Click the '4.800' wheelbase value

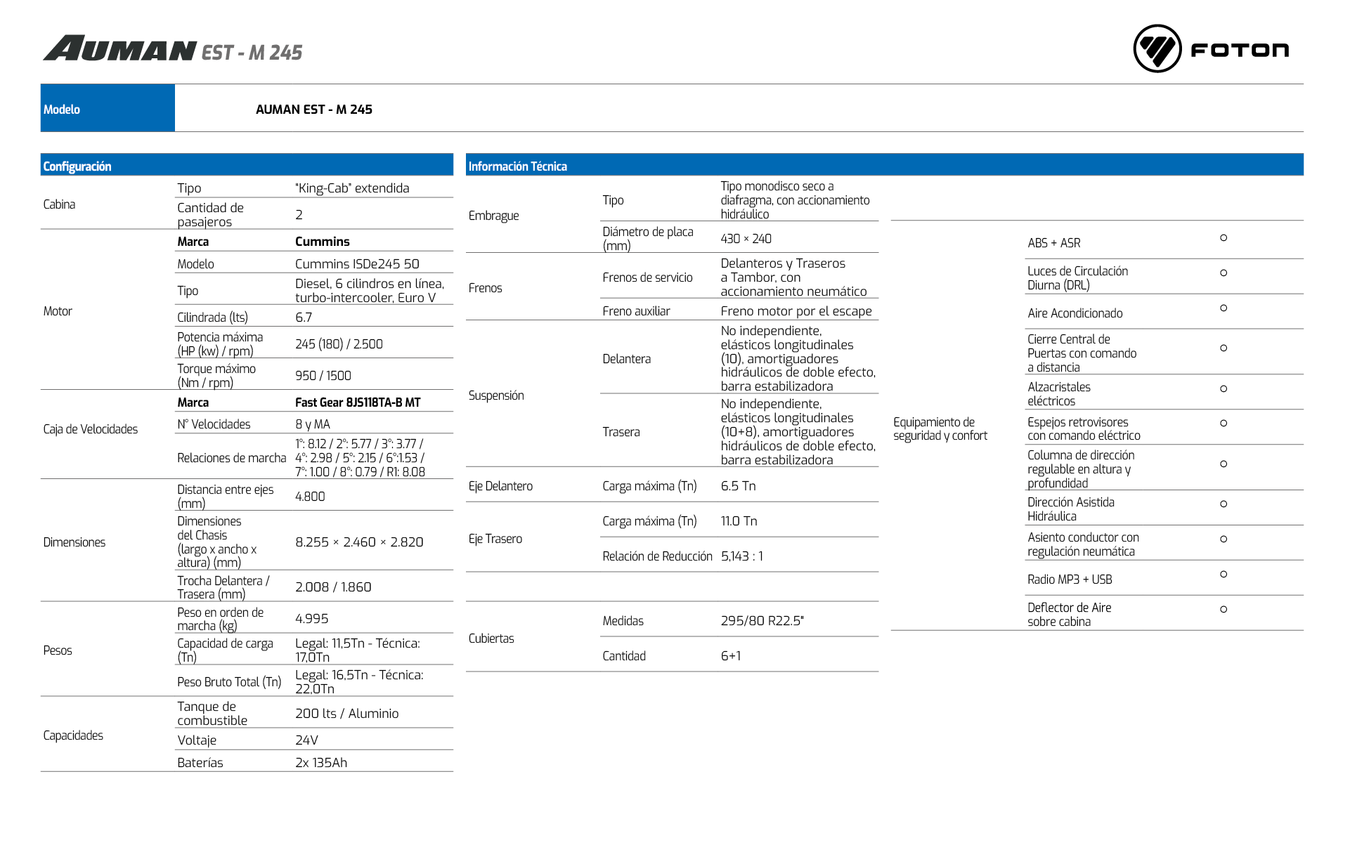(310, 497)
